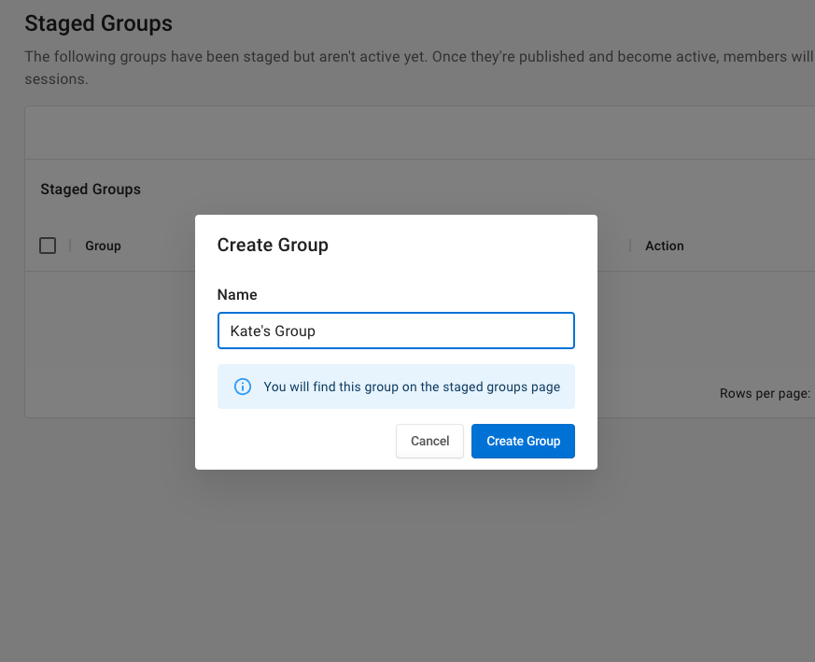This screenshot has width=815, height=662.
Task: Open the Rows per page control
Action: coord(765,394)
